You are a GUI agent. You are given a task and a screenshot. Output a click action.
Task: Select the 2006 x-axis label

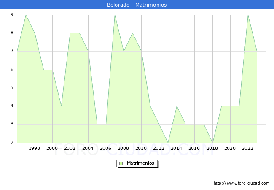[105, 148]
